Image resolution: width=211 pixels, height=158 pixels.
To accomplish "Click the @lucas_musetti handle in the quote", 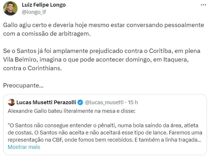I will 104,102.
